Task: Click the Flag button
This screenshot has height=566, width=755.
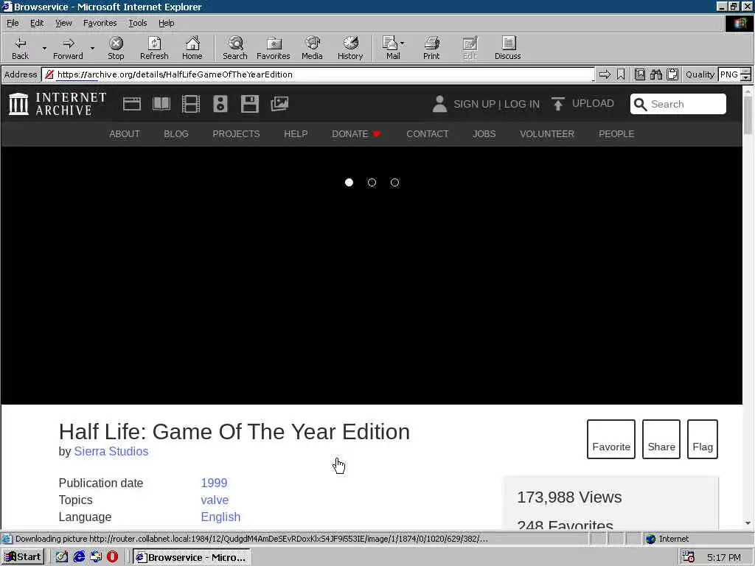Action: [x=703, y=439]
